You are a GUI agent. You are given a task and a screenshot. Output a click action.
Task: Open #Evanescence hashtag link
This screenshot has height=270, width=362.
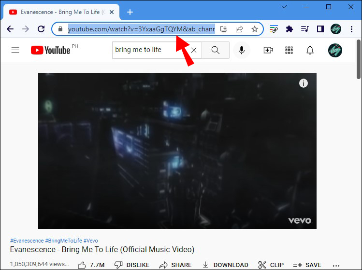pyautogui.click(x=27, y=241)
